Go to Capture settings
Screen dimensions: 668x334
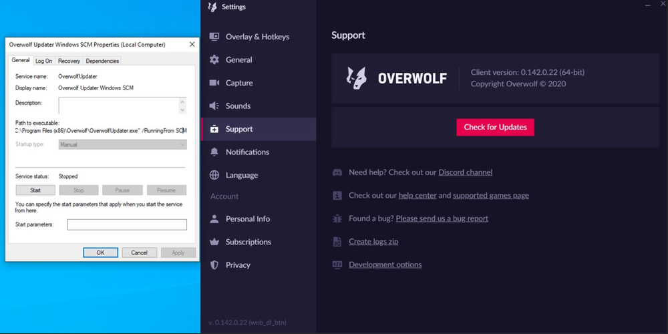tap(258, 83)
